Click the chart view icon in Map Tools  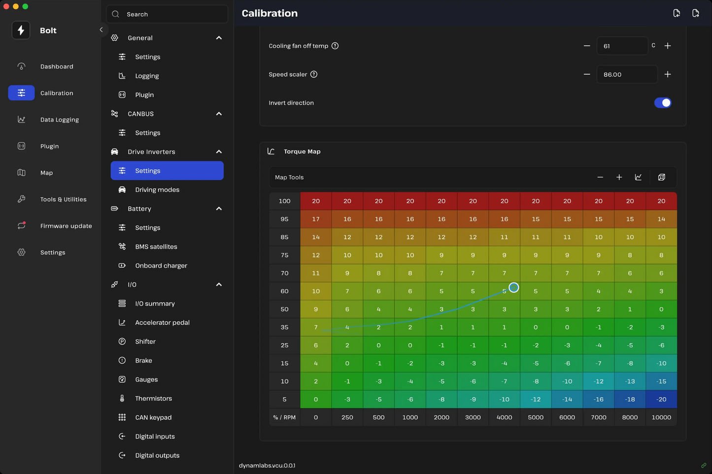coord(638,177)
